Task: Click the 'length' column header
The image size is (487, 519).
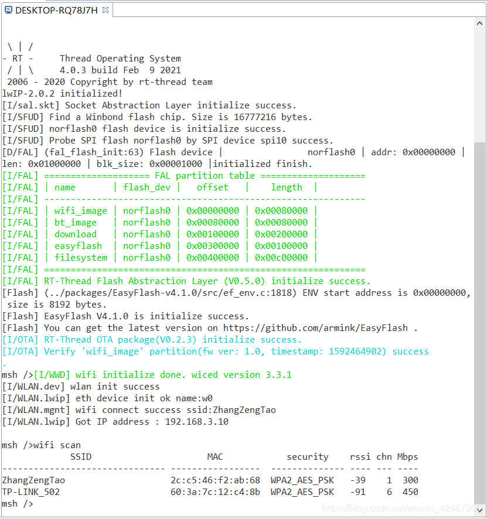Action: point(287,187)
